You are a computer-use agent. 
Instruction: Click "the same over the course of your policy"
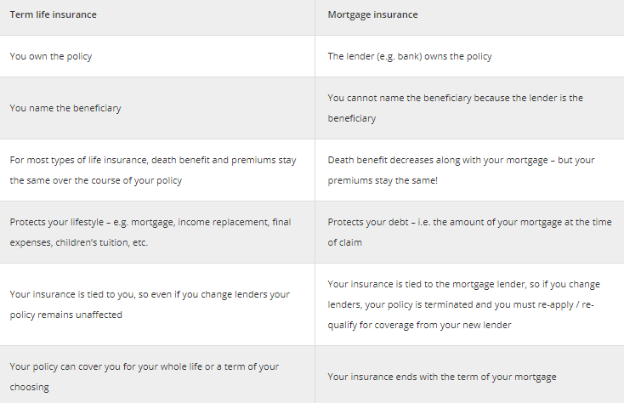[x=95, y=180]
